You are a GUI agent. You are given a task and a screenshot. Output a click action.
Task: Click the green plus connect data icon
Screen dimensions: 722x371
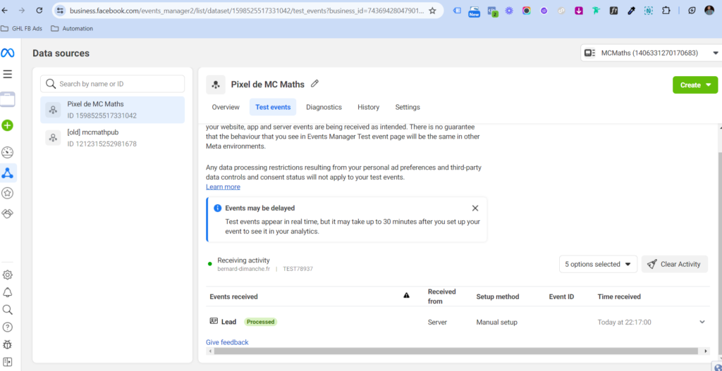(x=7, y=125)
